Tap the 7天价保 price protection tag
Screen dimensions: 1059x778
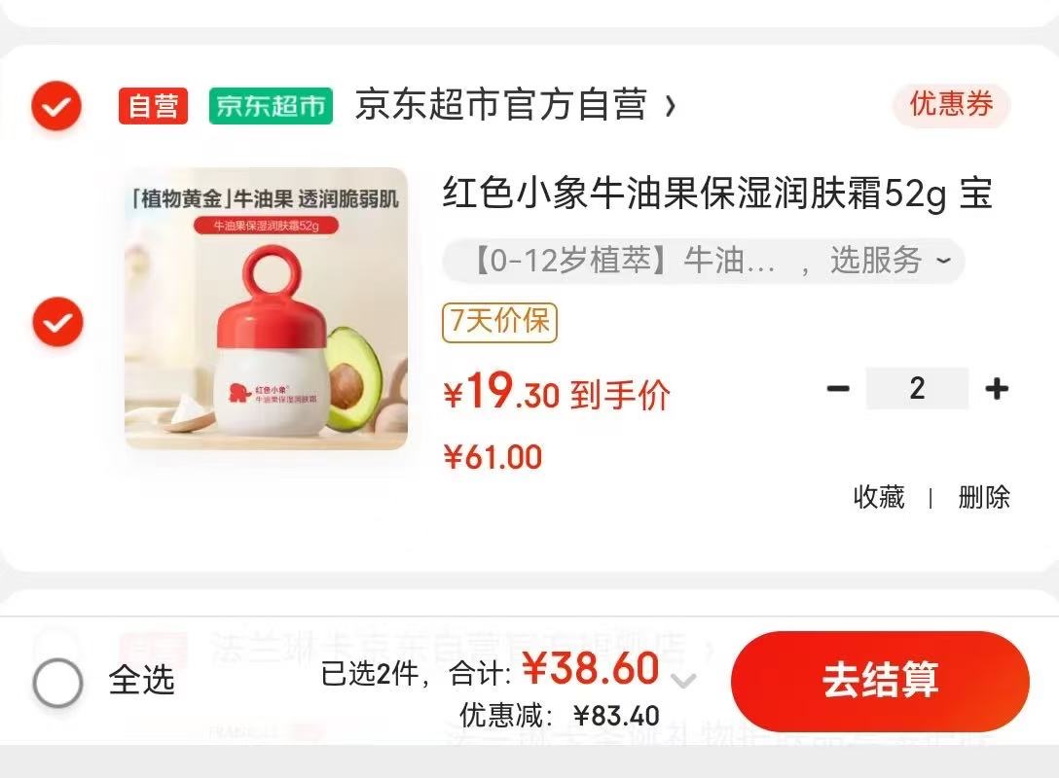point(499,322)
